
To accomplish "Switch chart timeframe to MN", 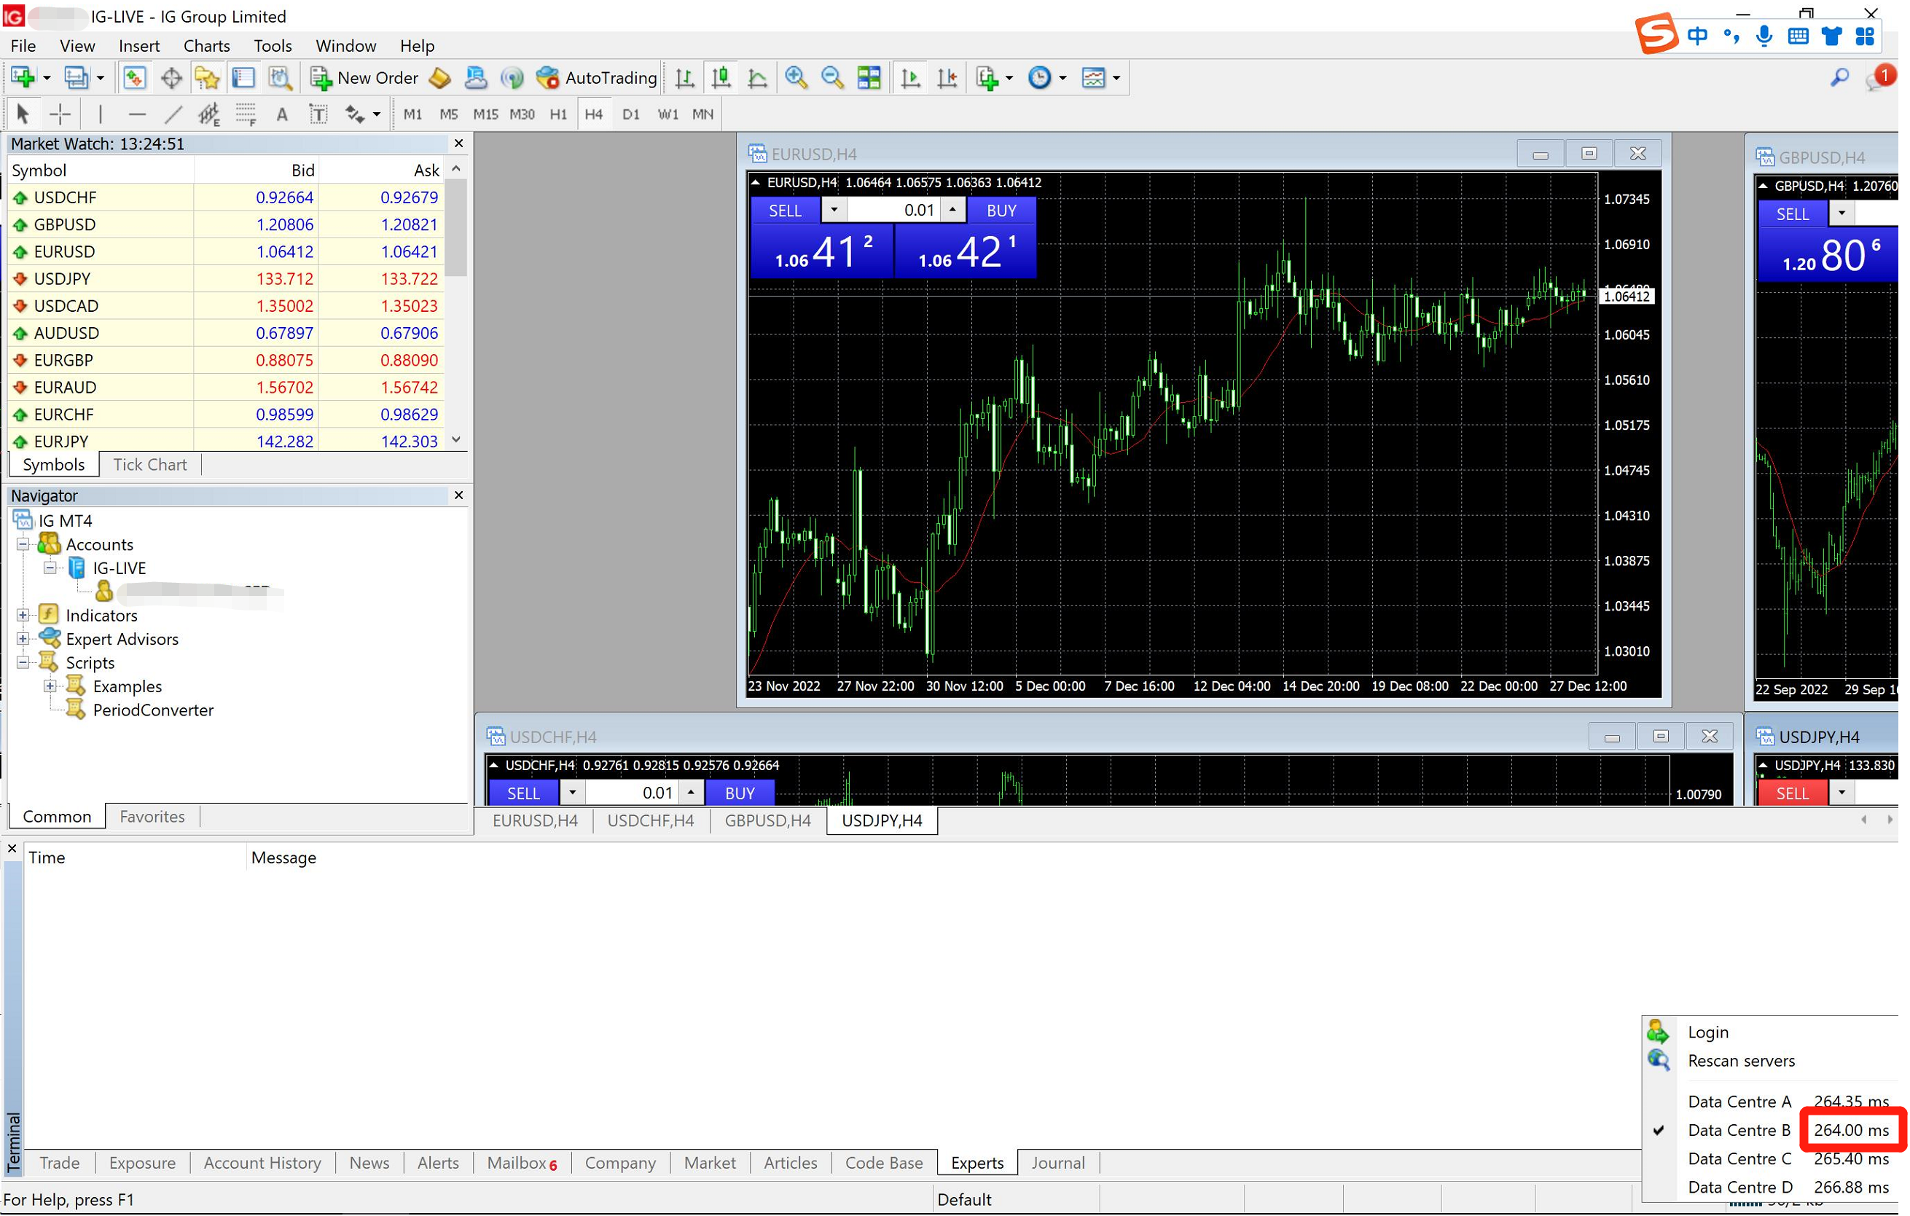I will pyautogui.click(x=702, y=115).
